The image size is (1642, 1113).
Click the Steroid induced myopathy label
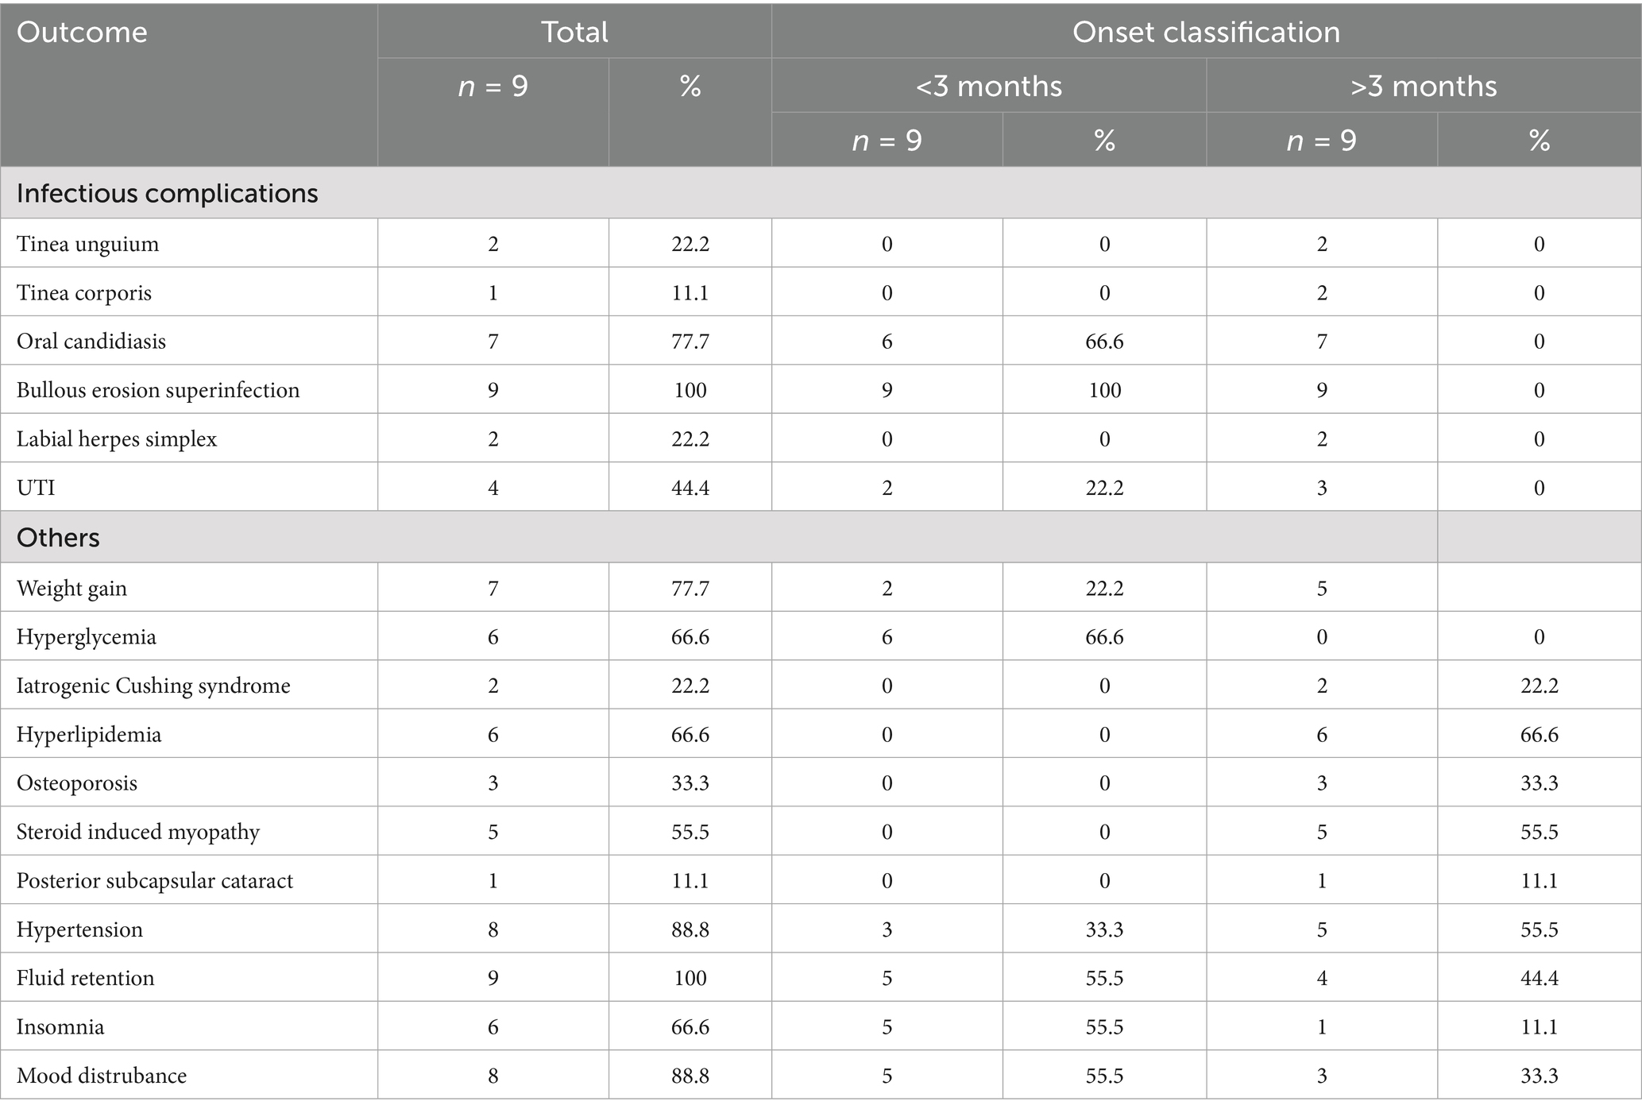(138, 832)
